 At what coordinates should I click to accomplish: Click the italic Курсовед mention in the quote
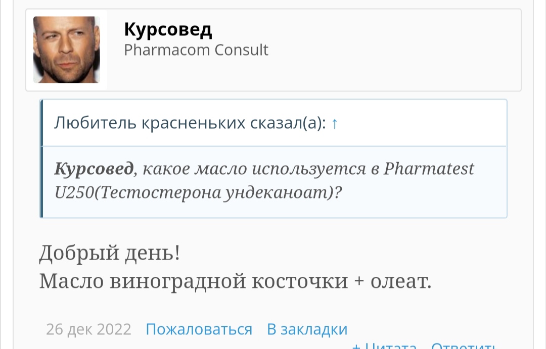(x=94, y=169)
